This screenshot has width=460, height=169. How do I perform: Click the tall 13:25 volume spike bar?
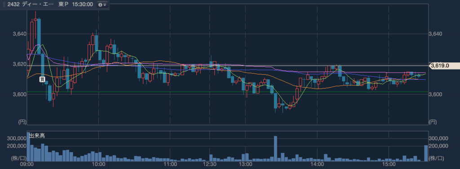275,148
